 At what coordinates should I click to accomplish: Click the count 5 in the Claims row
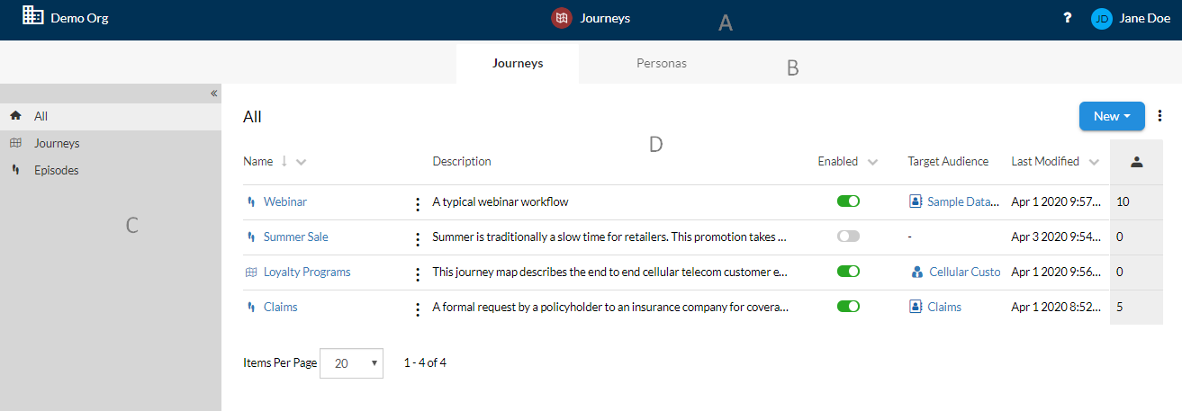(x=1120, y=308)
